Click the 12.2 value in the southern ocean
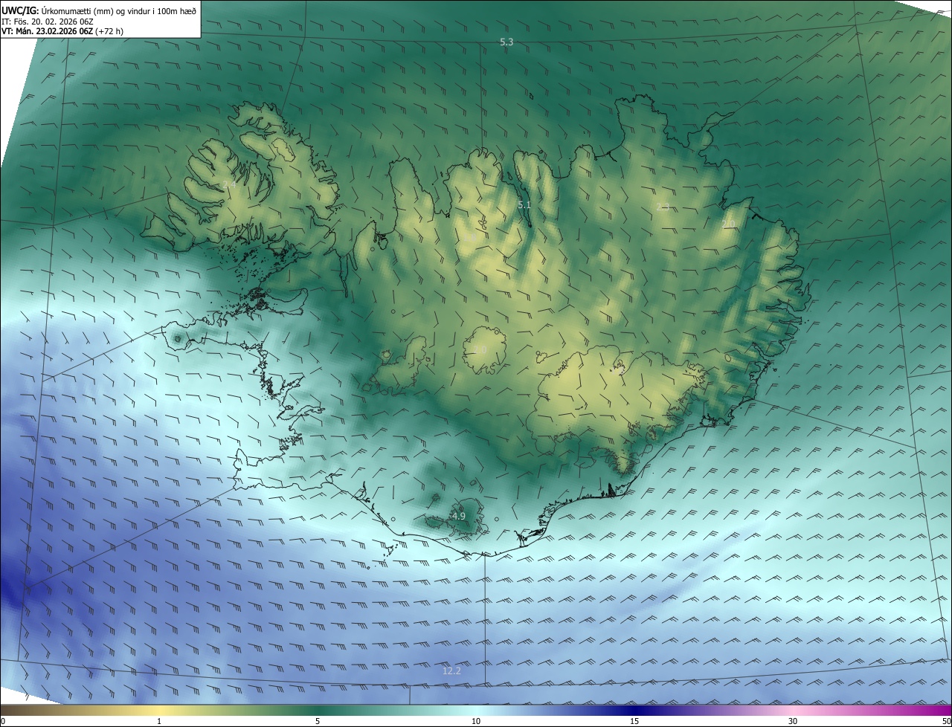Screen dimensions: 952x727 pyautogui.click(x=451, y=671)
